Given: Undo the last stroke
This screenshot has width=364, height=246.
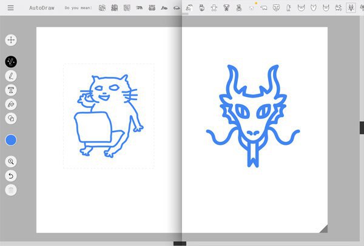Looking at the screenshot, I should coord(11,176).
